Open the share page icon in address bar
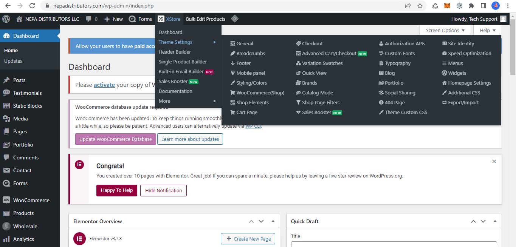 coord(408,6)
